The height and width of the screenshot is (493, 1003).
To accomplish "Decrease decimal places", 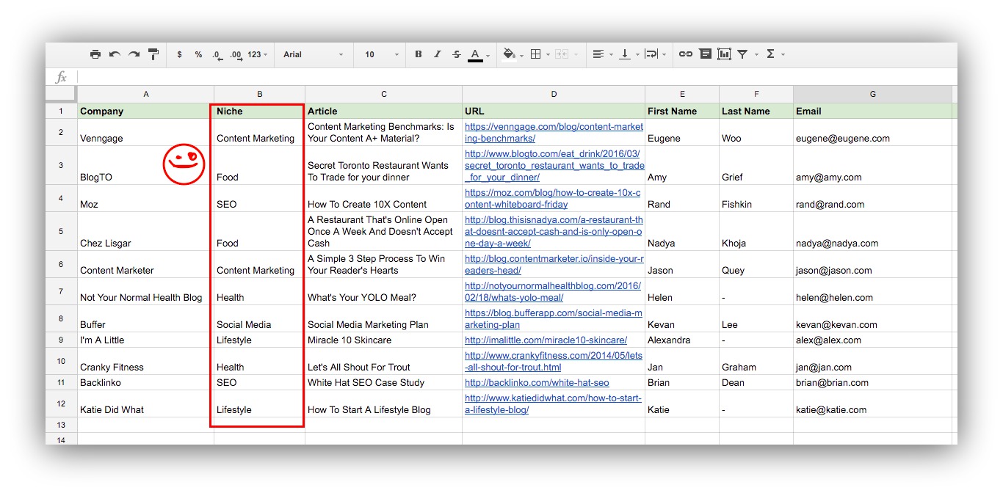I will click(217, 55).
